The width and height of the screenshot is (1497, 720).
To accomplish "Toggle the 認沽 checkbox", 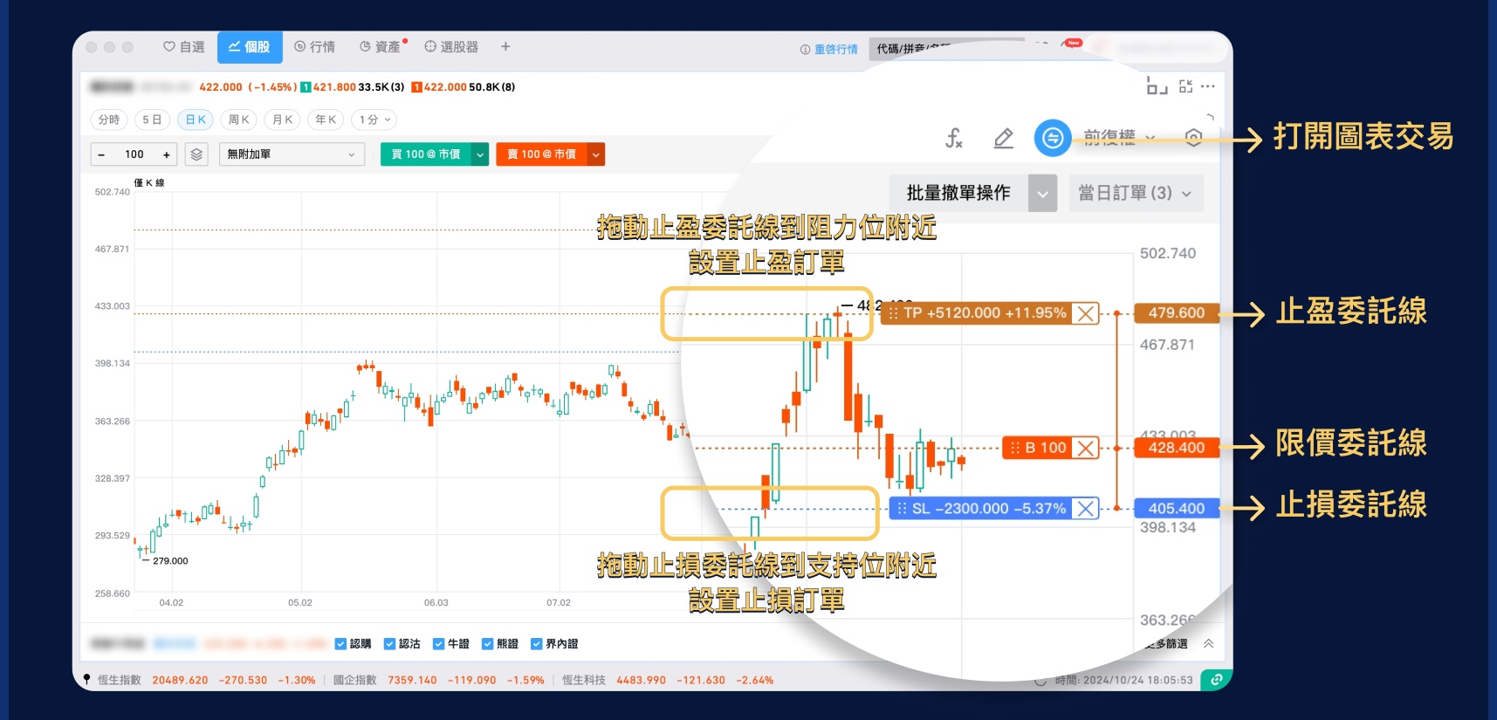I will tap(390, 644).
